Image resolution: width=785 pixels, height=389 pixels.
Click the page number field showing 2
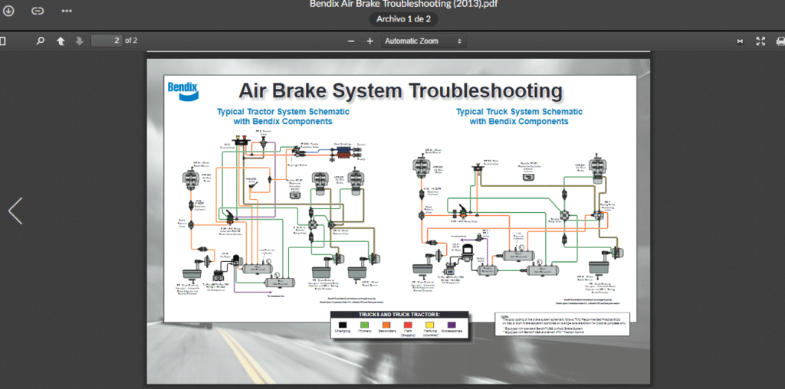point(107,41)
